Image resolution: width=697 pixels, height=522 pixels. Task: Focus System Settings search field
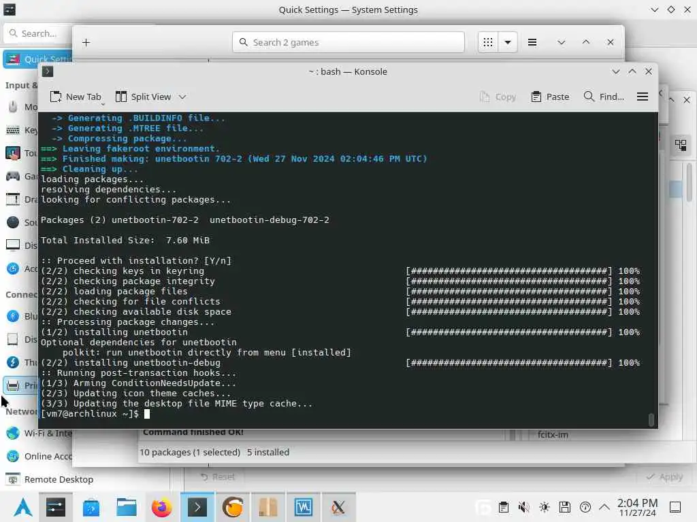[38, 34]
